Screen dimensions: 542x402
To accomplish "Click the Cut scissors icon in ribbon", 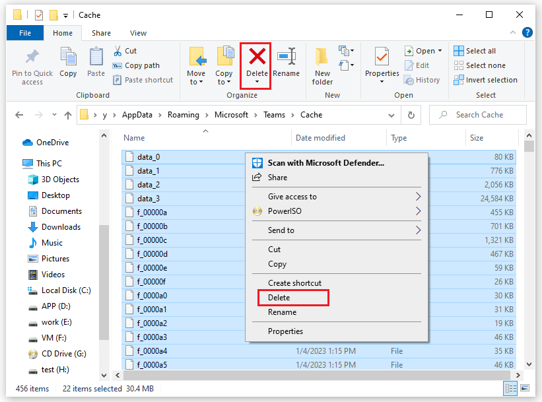I will coord(118,51).
